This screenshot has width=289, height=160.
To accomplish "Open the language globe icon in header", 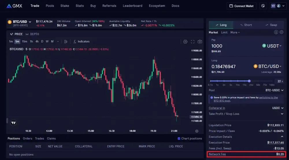I will point(263,6).
